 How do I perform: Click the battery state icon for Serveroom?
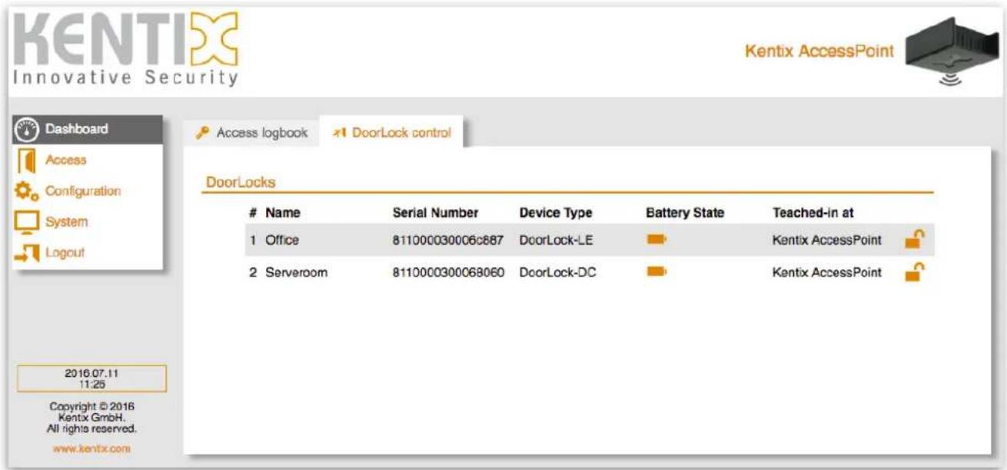click(x=656, y=271)
